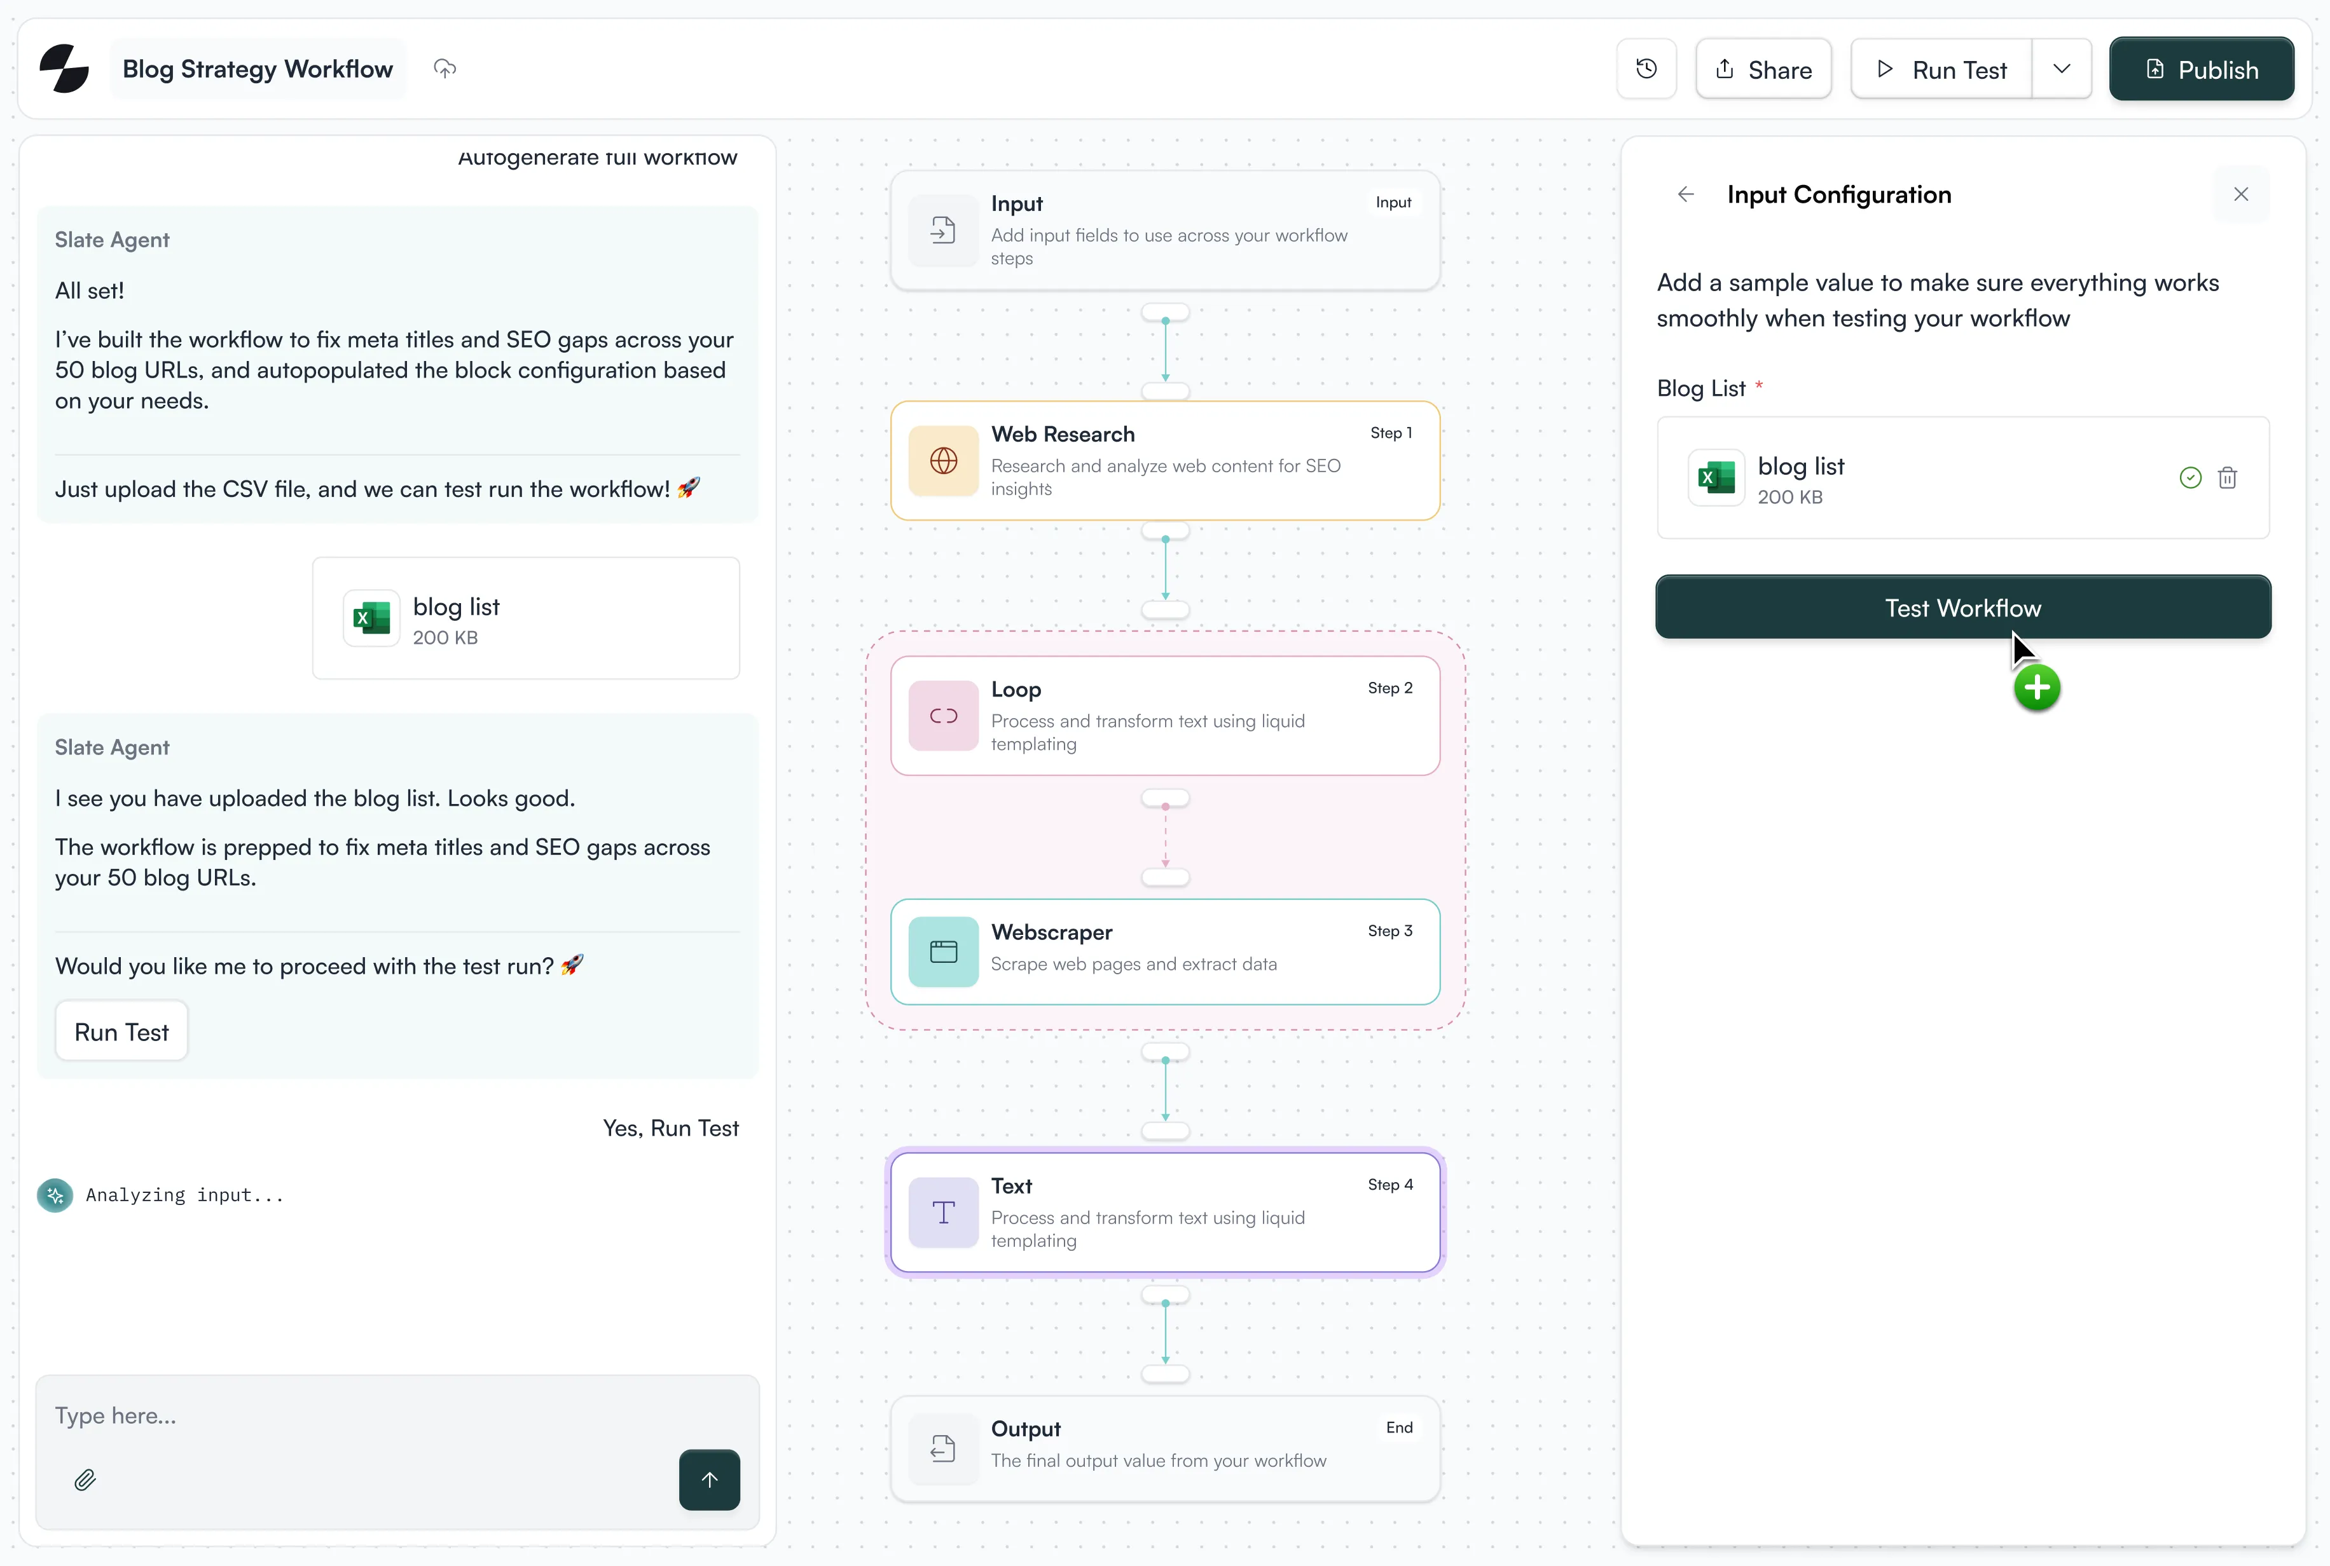The image size is (2330, 1566).
Task: Attach a file using the paperclip icon
Action: (86, 1480)
